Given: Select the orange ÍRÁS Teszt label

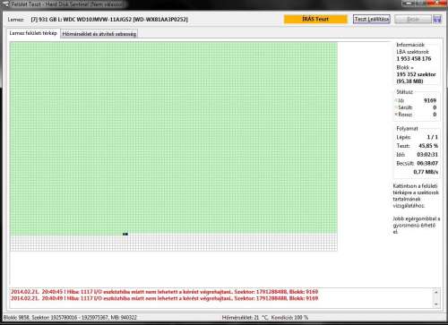Looking at the screenshot, I should (x=315, y=19).
